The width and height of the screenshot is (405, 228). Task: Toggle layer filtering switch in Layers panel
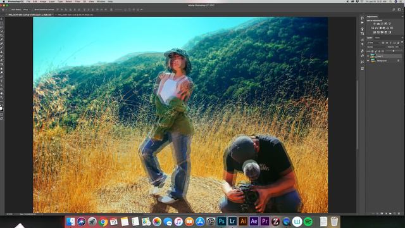[402, 42]
